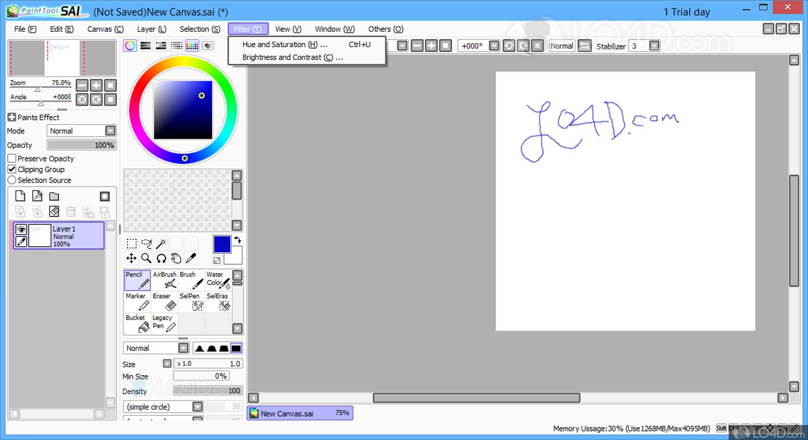The image size is (808, 440).
Task: Expand the Stabilizer value dropdown
Action: pyautogui.click(x=654, y=46)
